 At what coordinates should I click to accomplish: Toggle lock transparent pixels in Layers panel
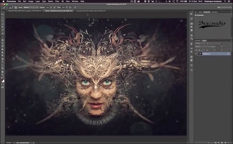coord(199,50)
